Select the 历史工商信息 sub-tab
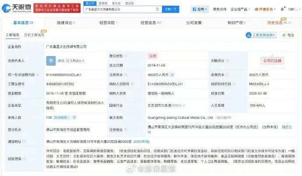 (x=34, y=35)
